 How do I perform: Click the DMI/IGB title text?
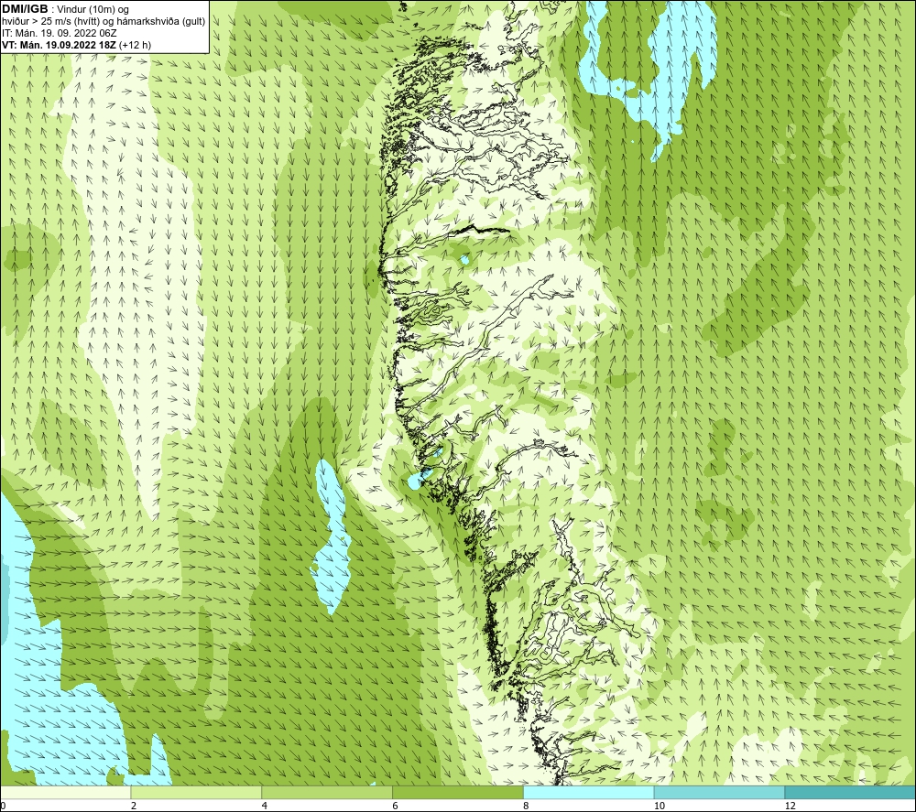point(25,9)
